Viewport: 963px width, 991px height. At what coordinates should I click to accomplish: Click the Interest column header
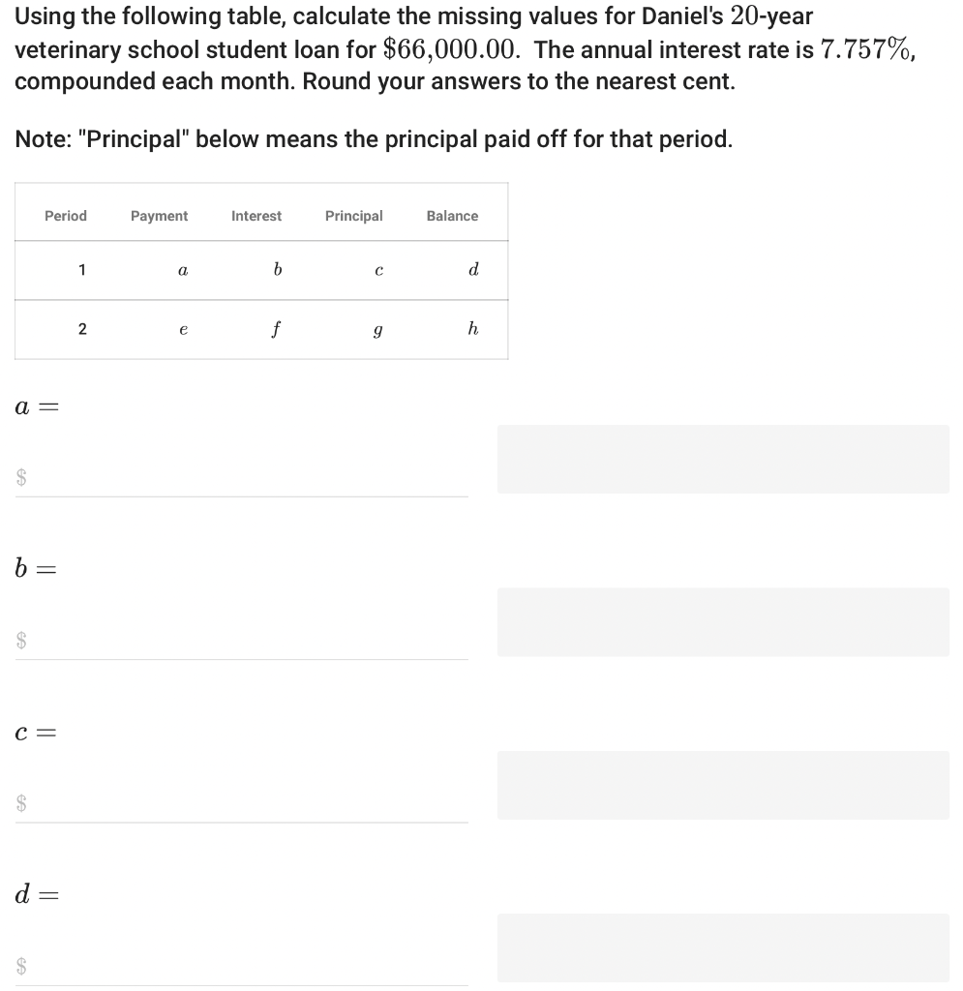(256, 216)
